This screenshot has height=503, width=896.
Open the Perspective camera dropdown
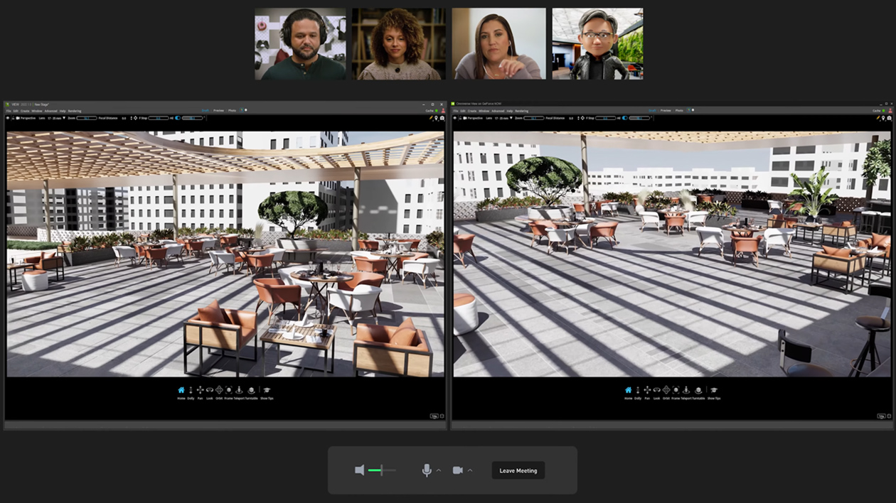pyautogui.click(x=28, y=118)
